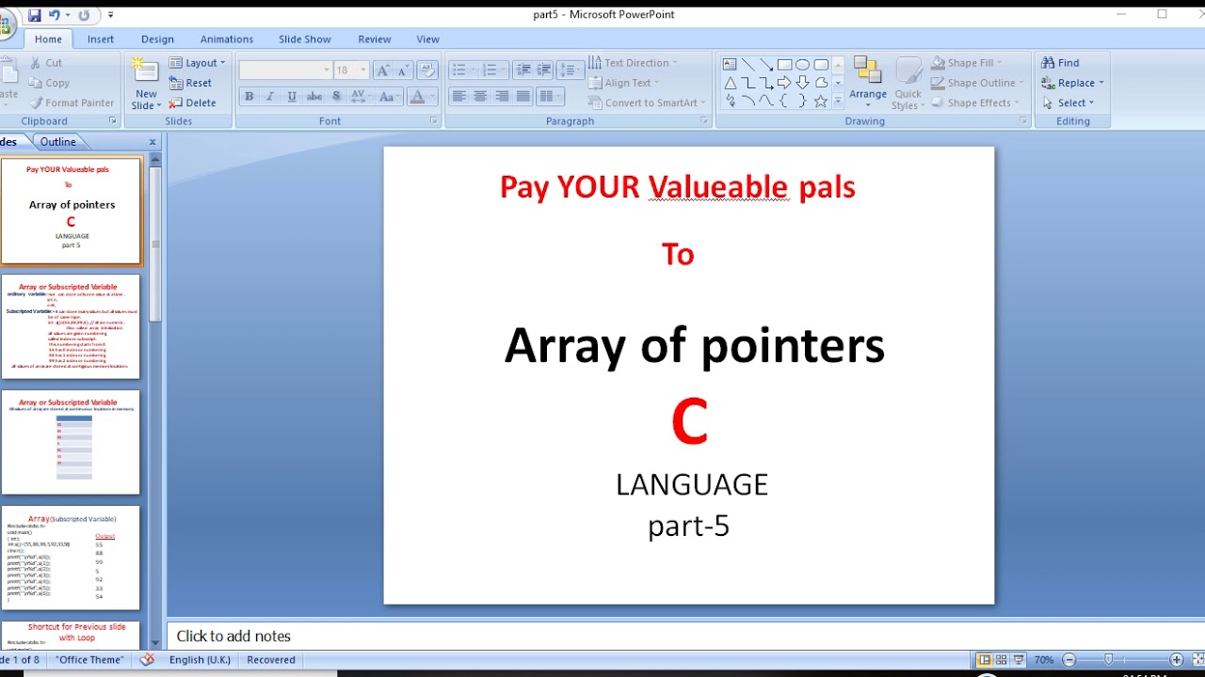This screenshot has height=677, width=1205.
Task: Toggle Italic formatting button
Action: [270, 97]
